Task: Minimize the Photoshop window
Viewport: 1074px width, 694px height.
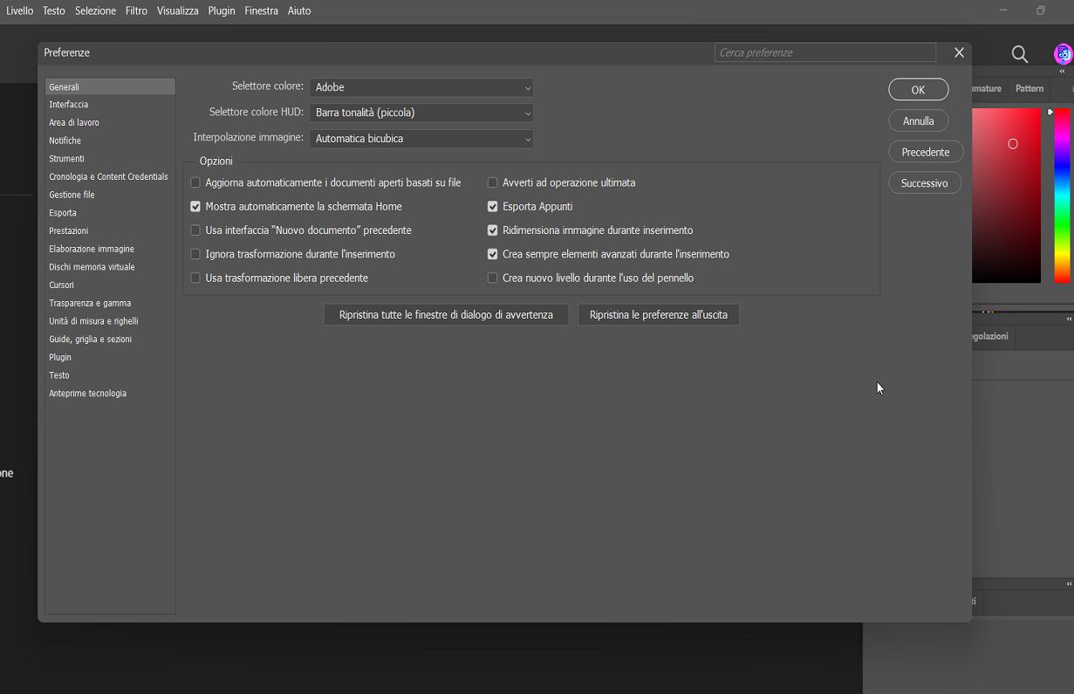Action: pos(1004,10)
